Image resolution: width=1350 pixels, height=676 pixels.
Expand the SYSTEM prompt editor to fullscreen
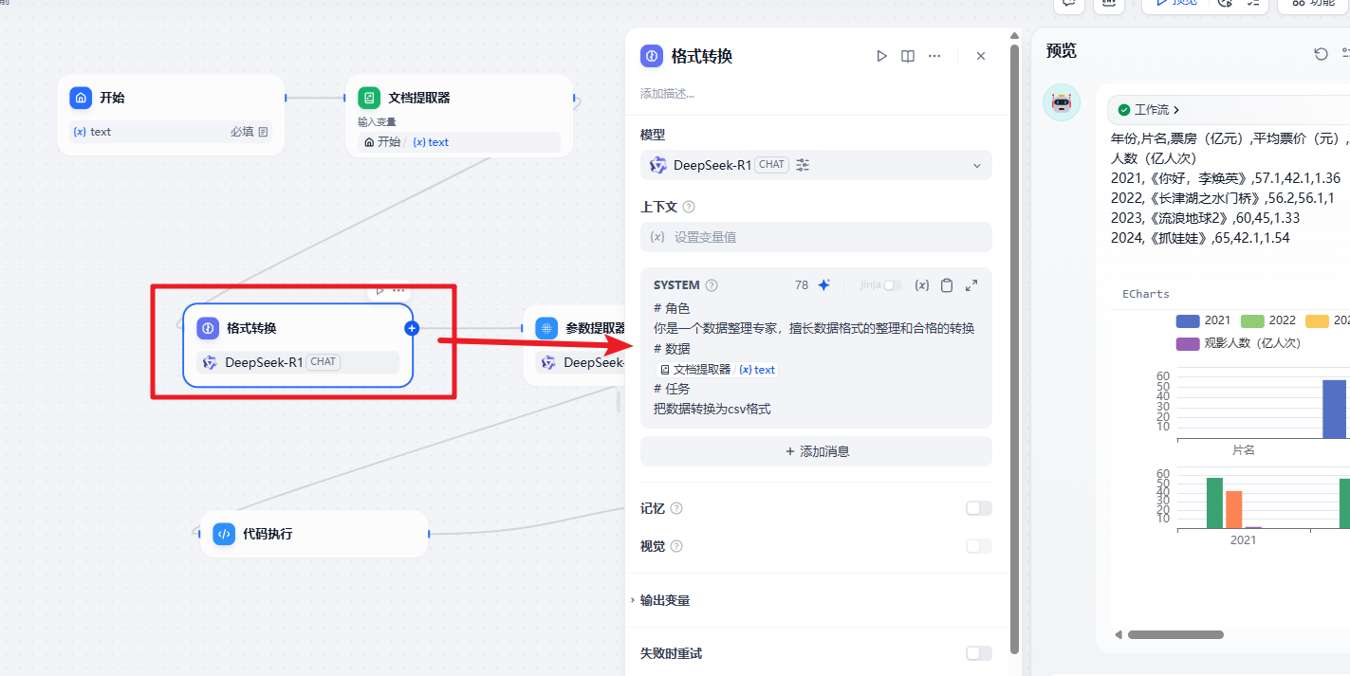(x=971, y=285)
